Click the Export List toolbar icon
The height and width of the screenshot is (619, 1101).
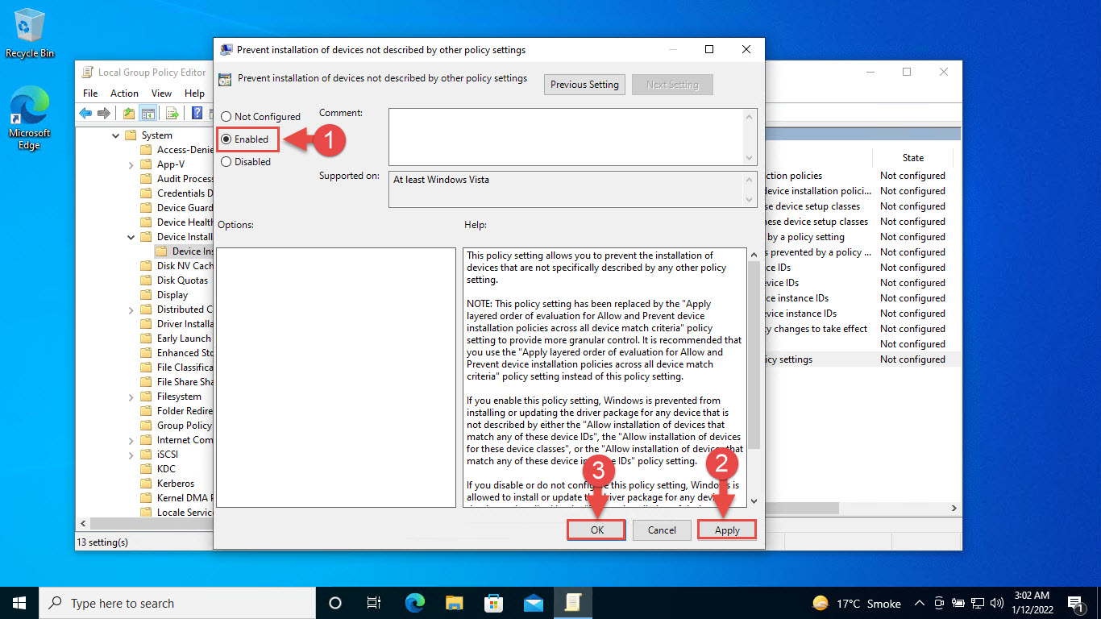click(x=172, y=113)
